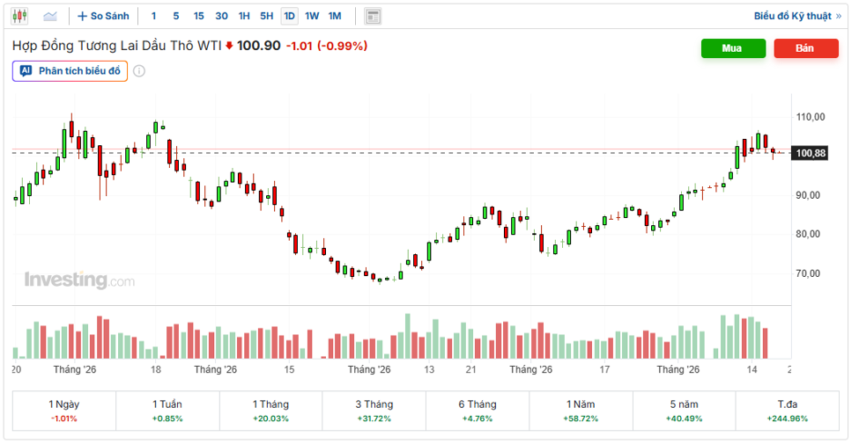Click the red down arrow beside price

229,46
